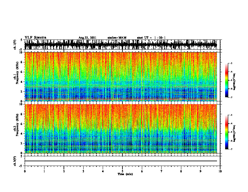Click the "station=MAM" header label
The width and height of the screenshot is (248, 192).
click(117, 38)
